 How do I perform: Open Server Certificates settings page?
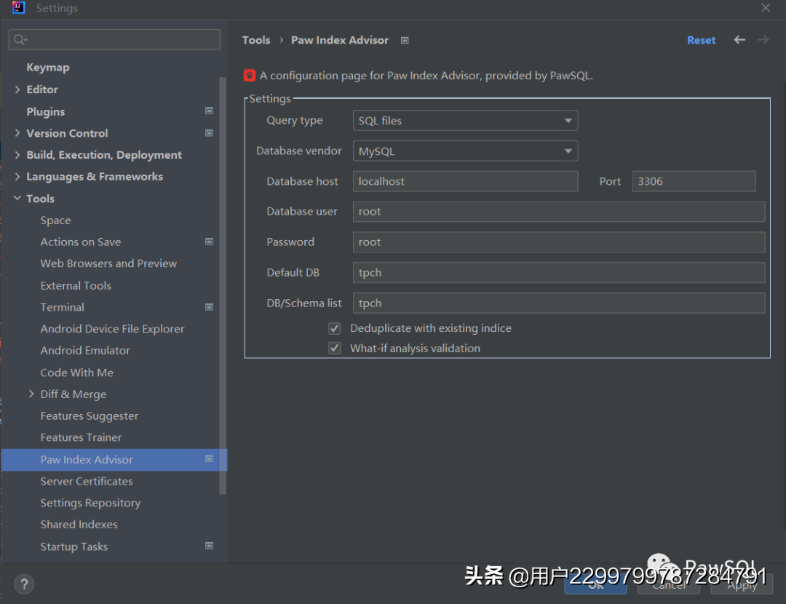(87, 481)
